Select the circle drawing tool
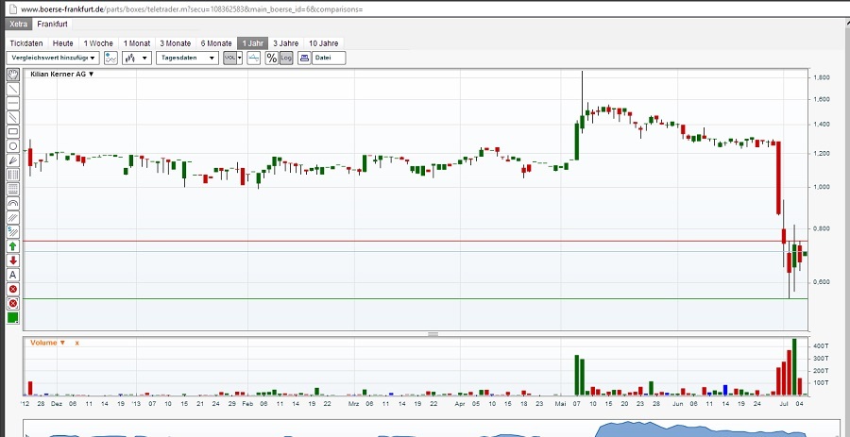The width and height of the screenshot is (850, 437). pos(13,146)
